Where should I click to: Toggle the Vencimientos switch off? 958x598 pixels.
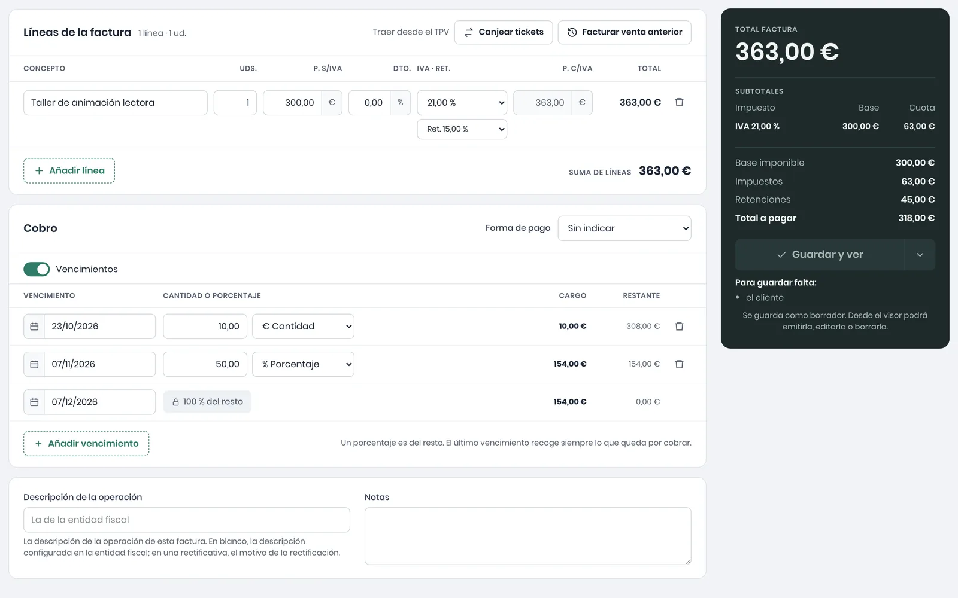(x=37, y=269)
